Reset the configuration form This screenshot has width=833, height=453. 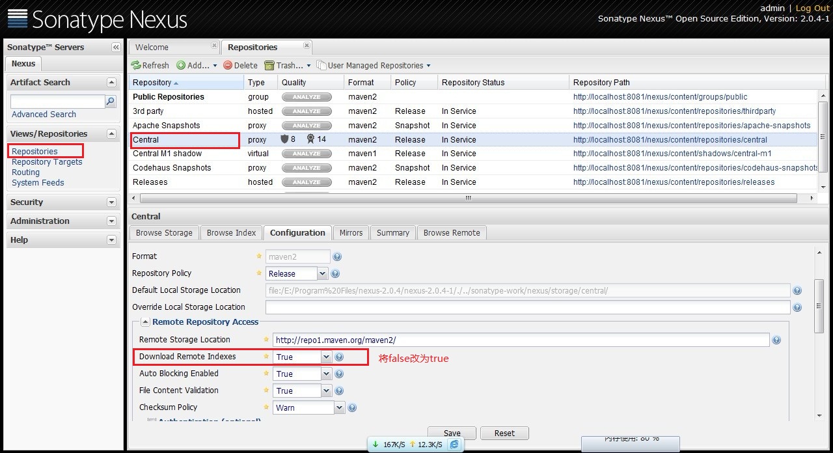[x=504, y=433]
